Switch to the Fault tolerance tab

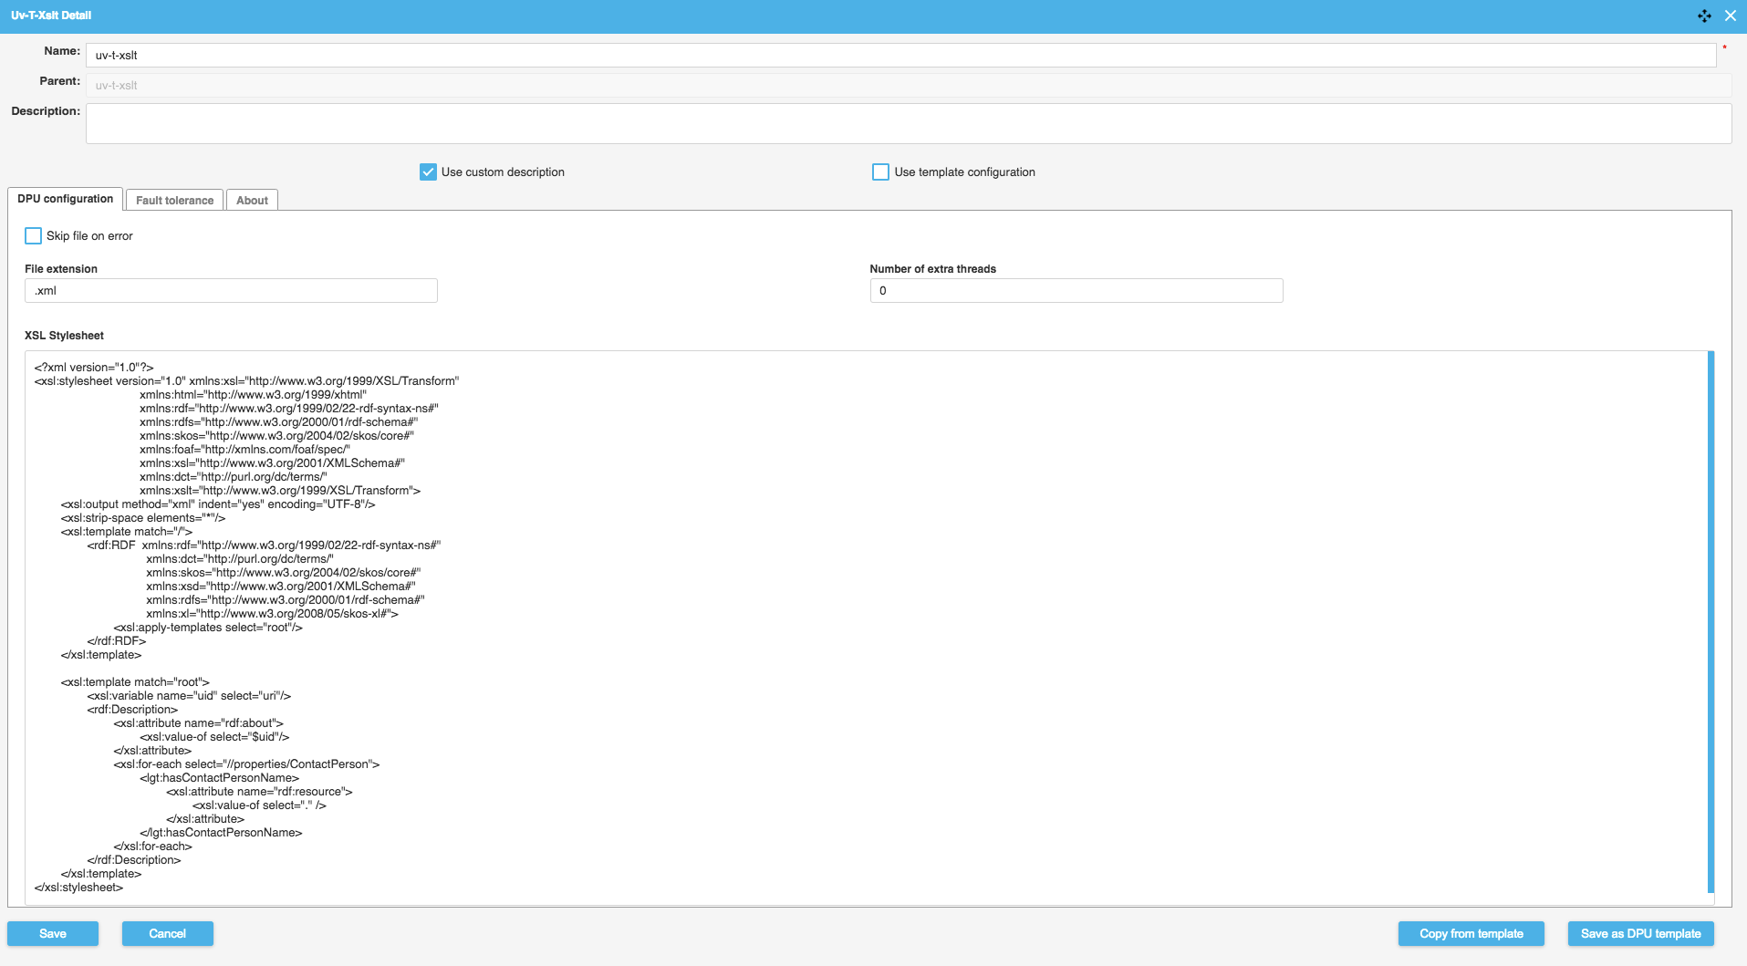tap(174, 201)
